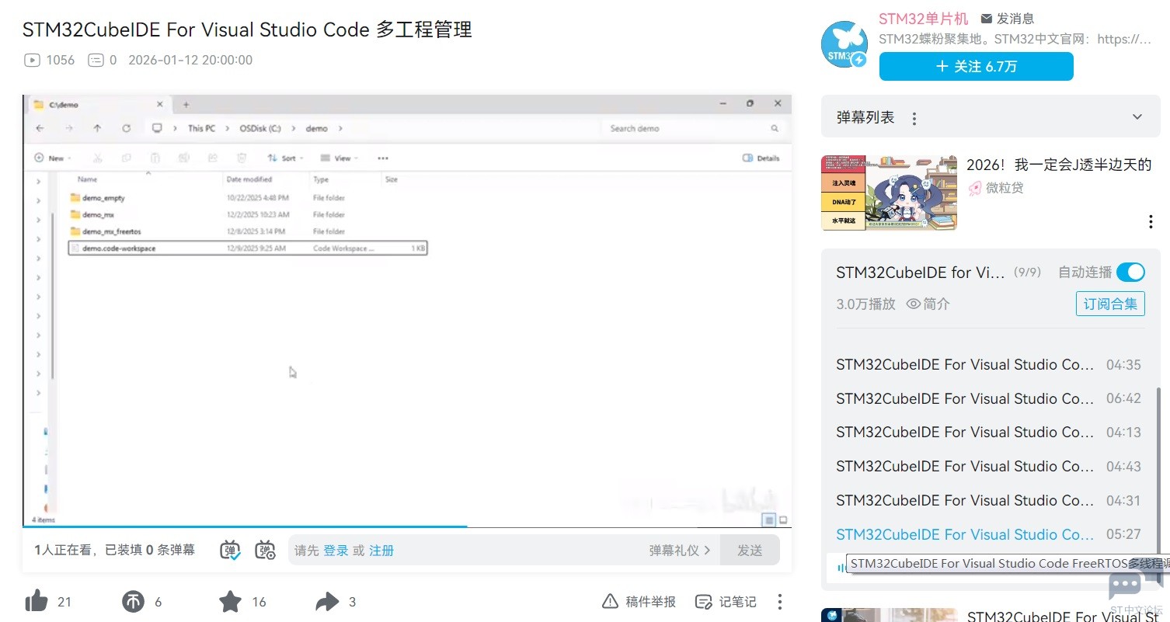Screen dimensions: 1170x622
Task: Toggle danmaku display with the 弹 icon
Action: click(x=231, y=550)
